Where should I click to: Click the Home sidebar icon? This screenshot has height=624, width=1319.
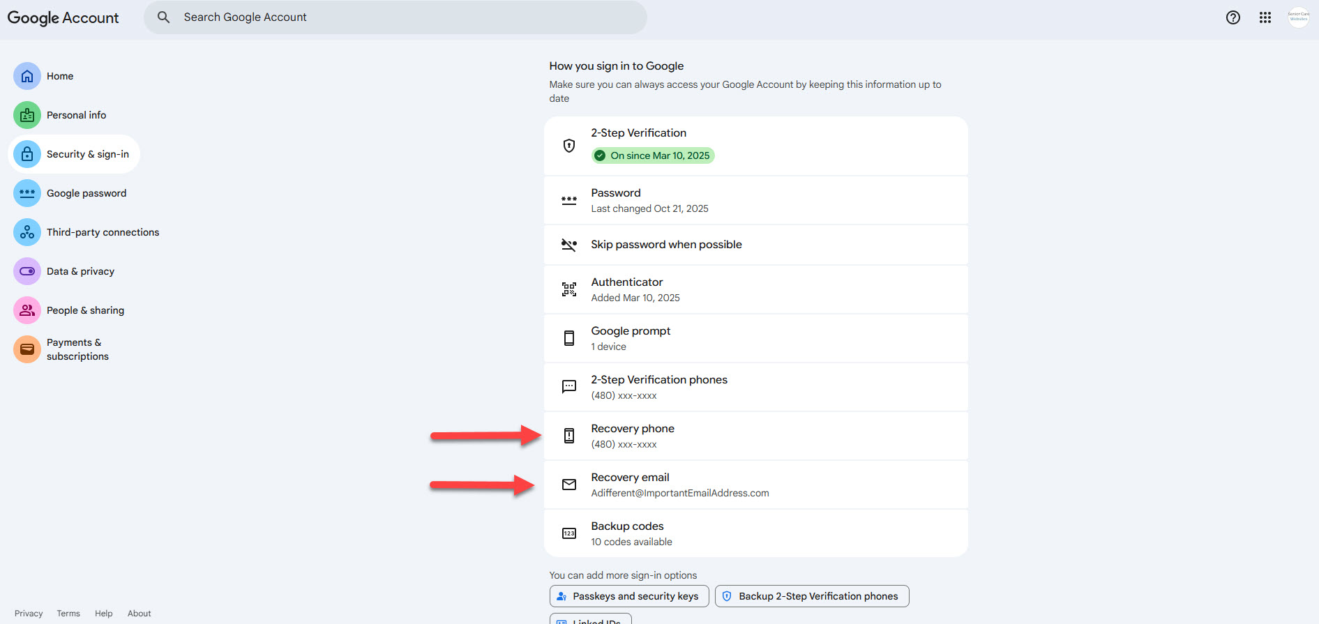(x=27, y=76)
